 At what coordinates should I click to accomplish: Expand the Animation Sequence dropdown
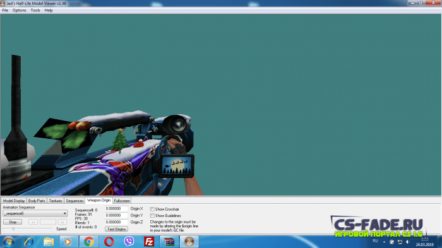coord(35,214)
